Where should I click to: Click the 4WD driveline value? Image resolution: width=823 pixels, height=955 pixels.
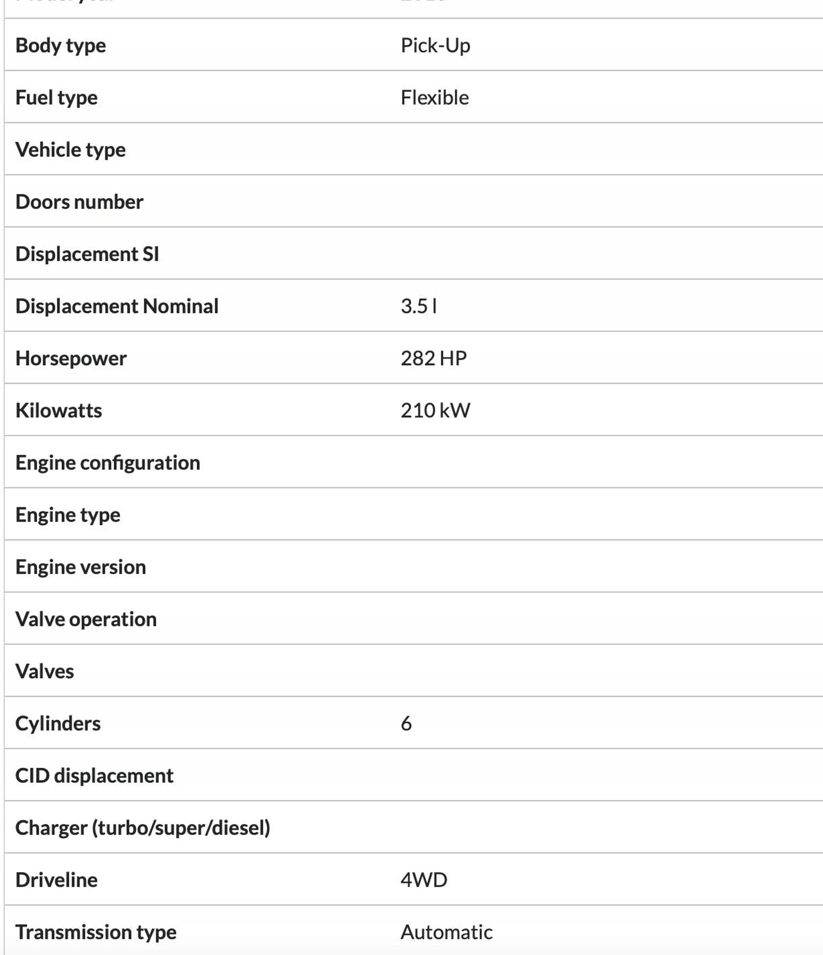coord(424,880)
